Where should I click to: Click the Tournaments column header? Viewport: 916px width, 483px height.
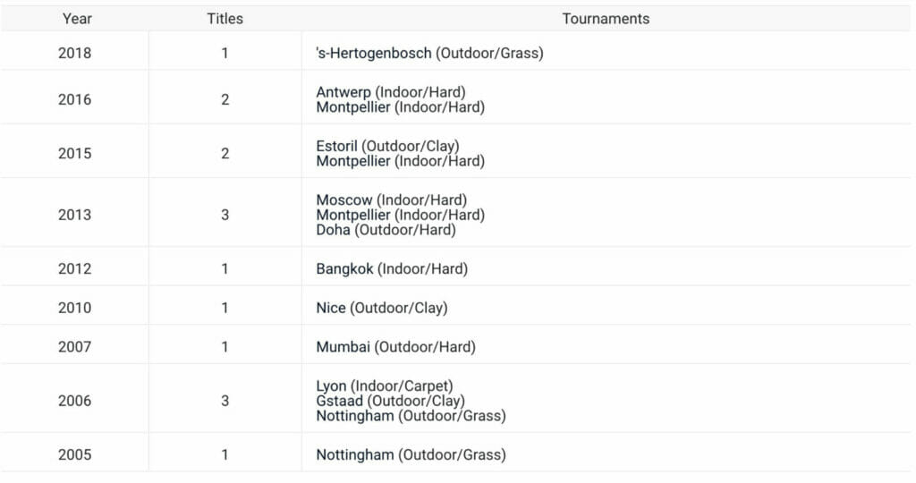[606, 19]
